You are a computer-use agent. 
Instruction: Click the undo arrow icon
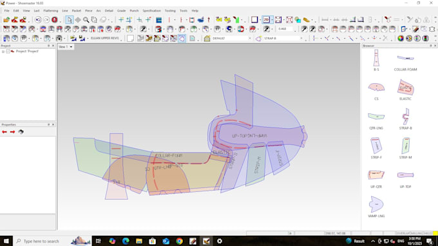click(x=38, y=20)
